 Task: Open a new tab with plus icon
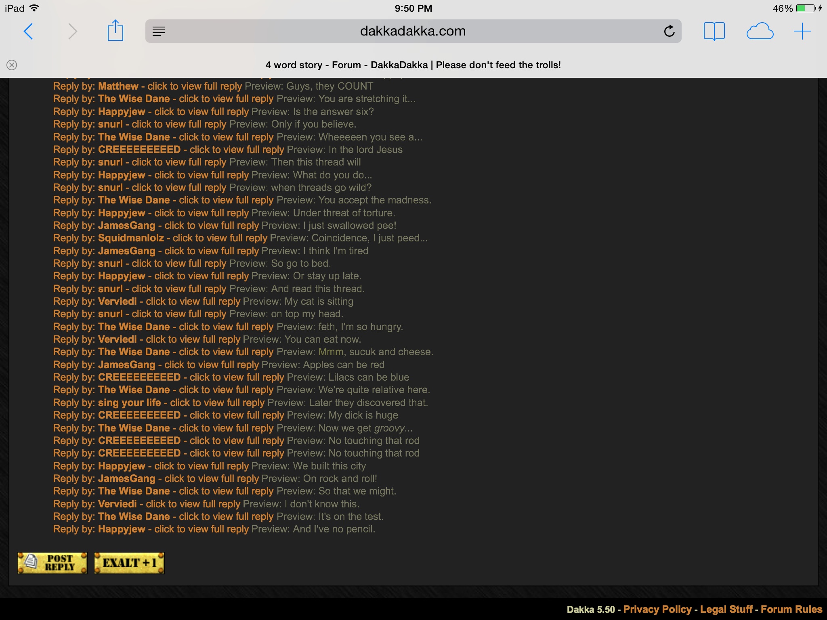coord(802,31)
